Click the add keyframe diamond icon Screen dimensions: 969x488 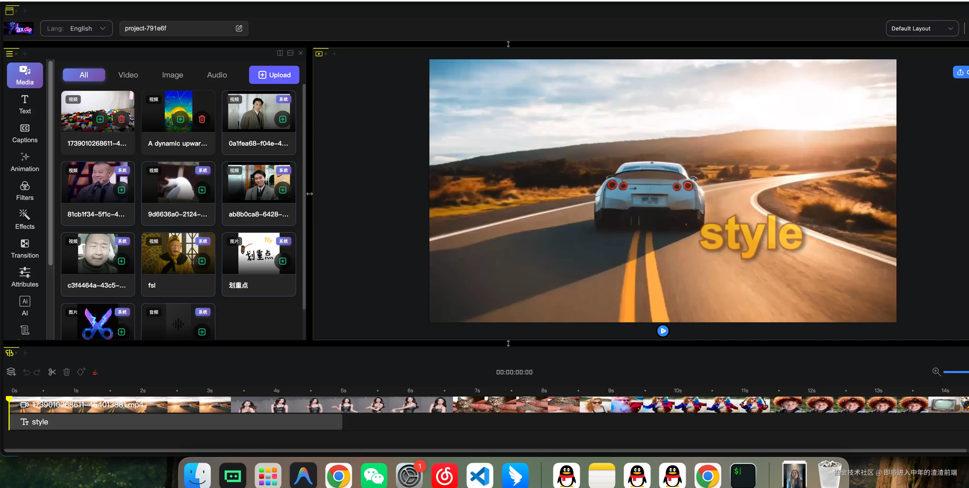pyautogui.click(x=81, y=372)
